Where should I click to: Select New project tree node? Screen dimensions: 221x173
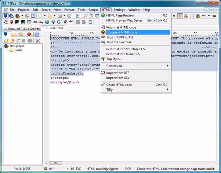(x=17, y=46)
